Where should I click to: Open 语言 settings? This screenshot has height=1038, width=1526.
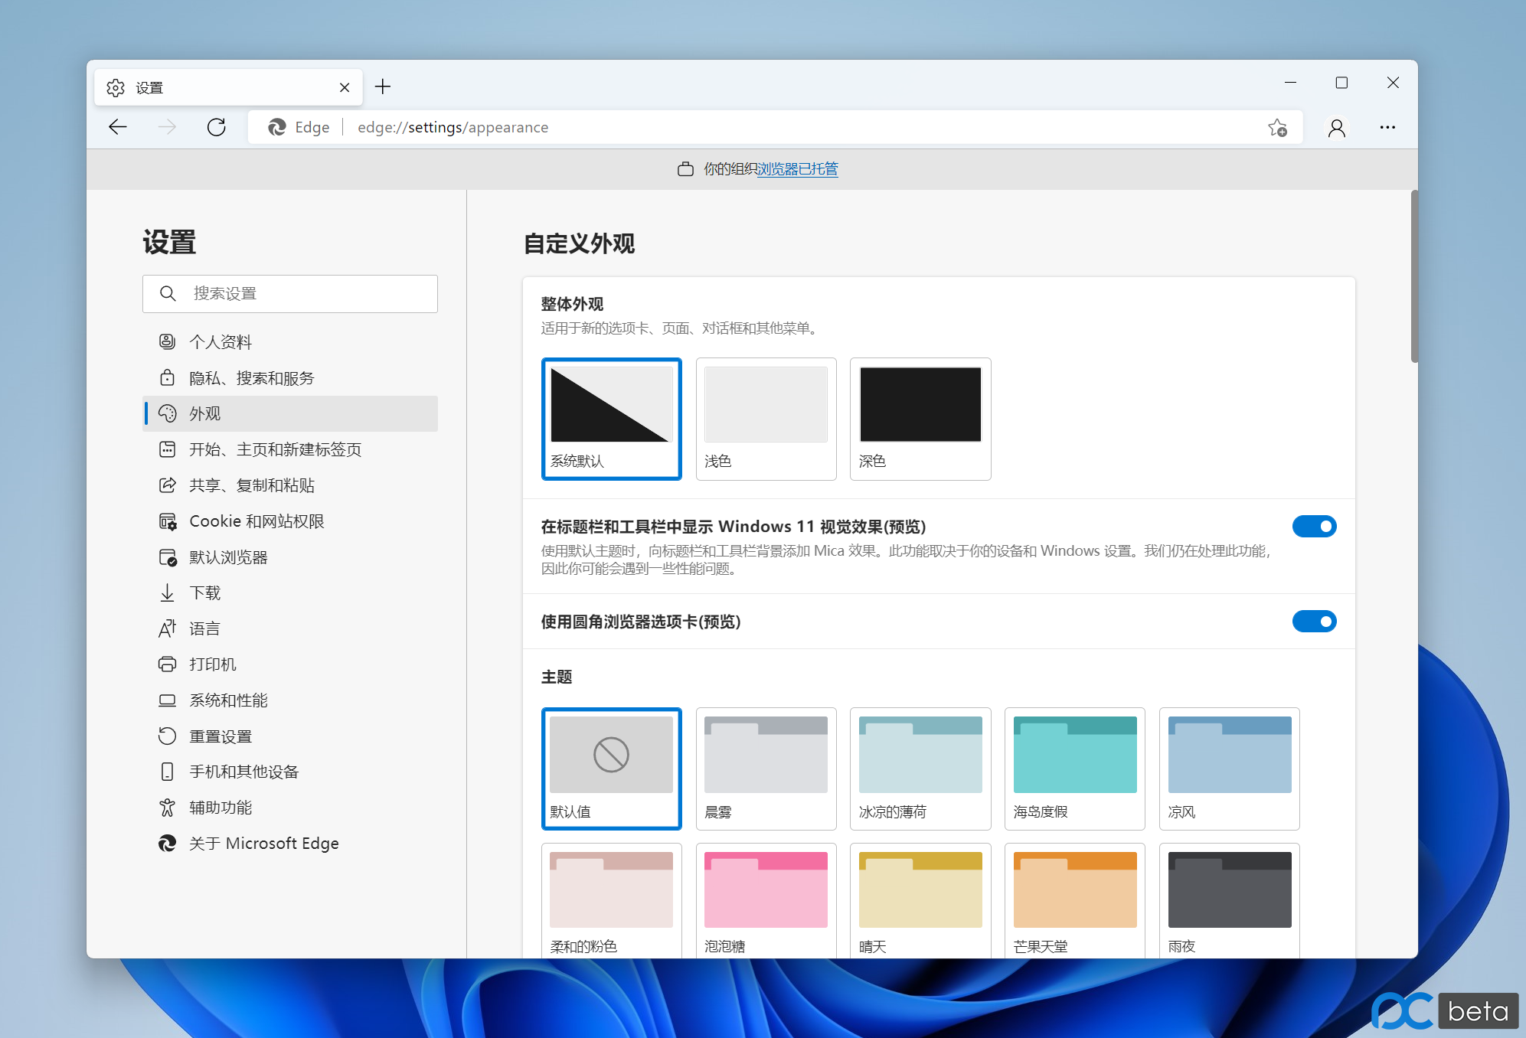290,628
